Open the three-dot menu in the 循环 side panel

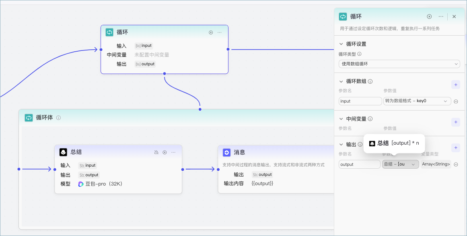(x=441, y=16)
